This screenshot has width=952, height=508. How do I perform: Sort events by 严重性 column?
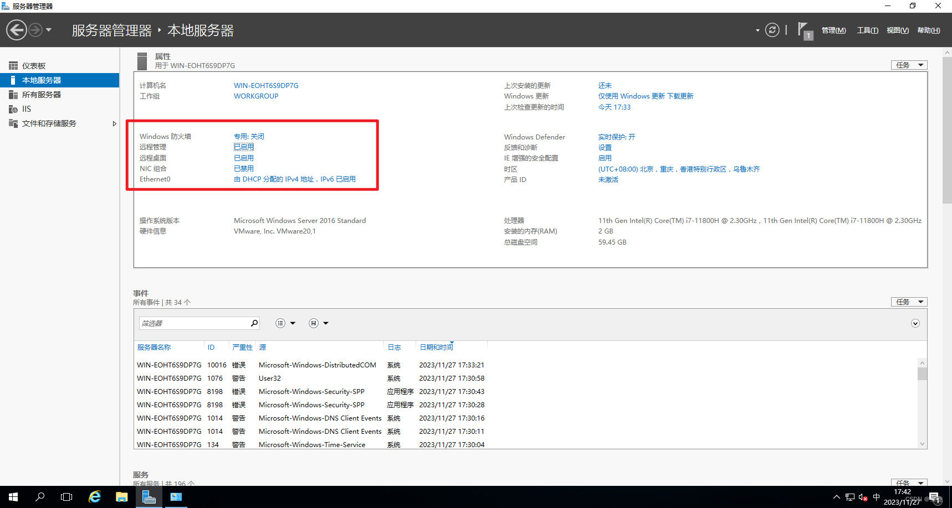pos(242,348)
